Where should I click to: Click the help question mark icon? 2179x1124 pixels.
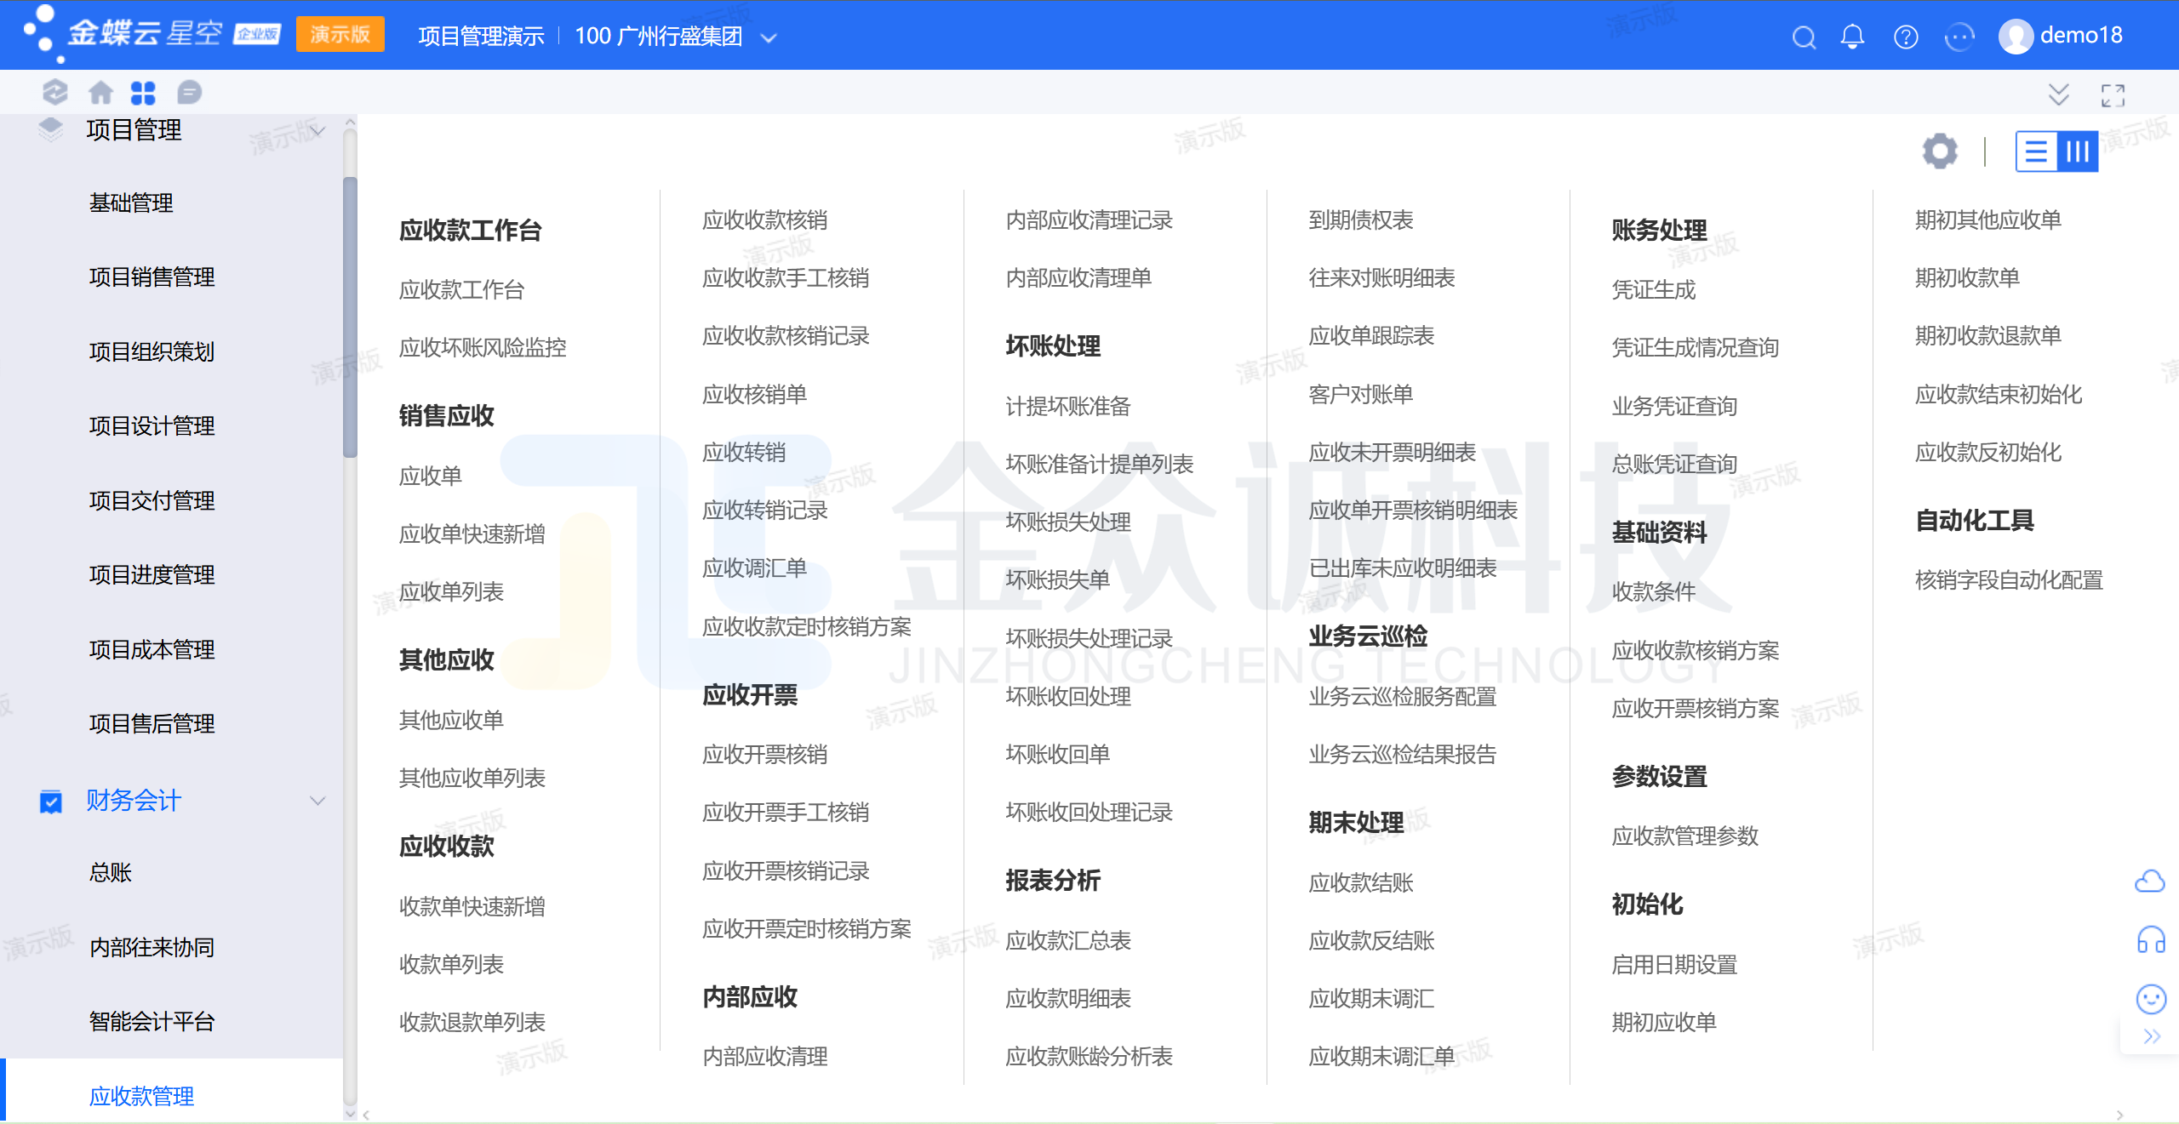(1905, 37)
